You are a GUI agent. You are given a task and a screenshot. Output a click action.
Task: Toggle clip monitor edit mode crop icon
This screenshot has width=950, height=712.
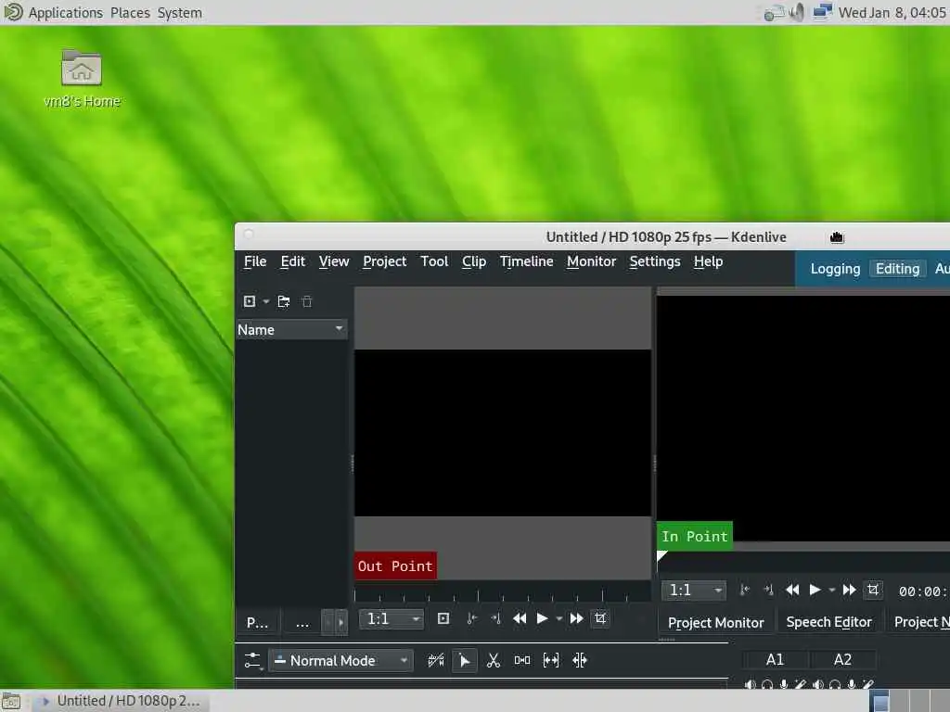(600, 618)
